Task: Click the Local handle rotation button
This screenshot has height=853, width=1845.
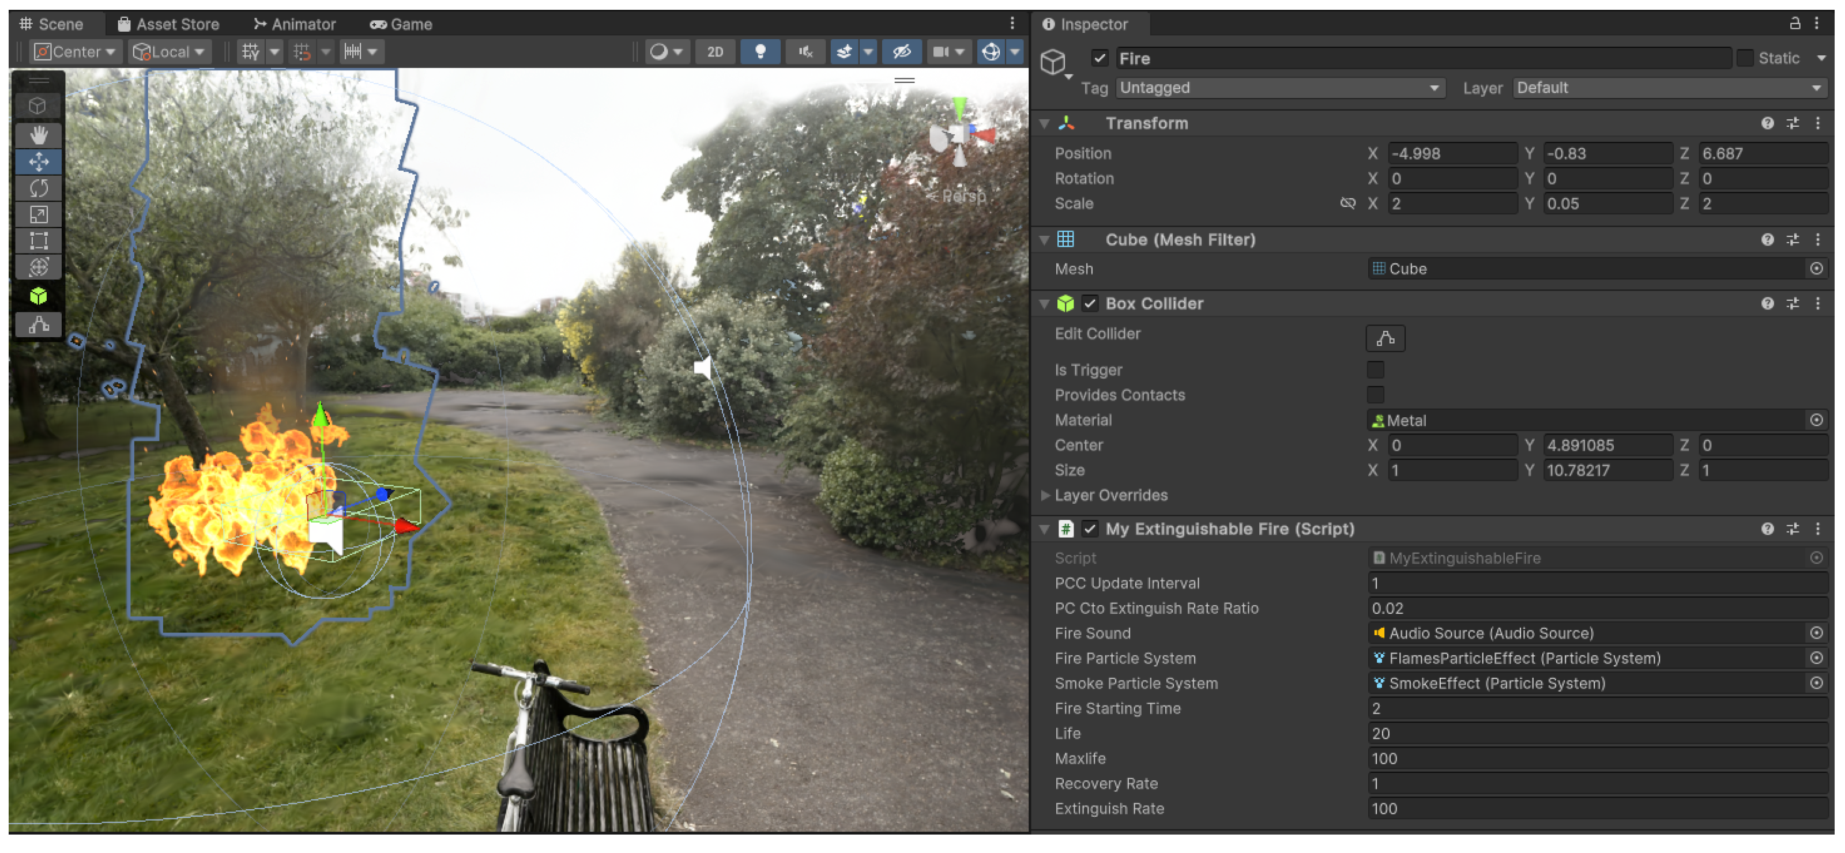Action: point(169,51)
